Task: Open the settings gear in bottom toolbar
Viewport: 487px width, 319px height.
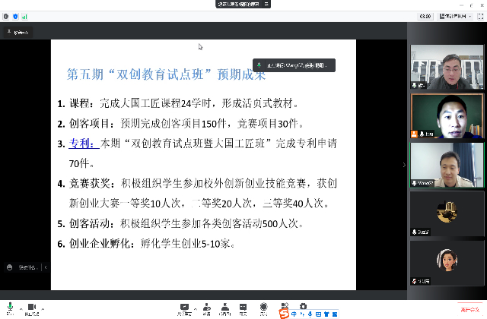Action: point(303,307)
